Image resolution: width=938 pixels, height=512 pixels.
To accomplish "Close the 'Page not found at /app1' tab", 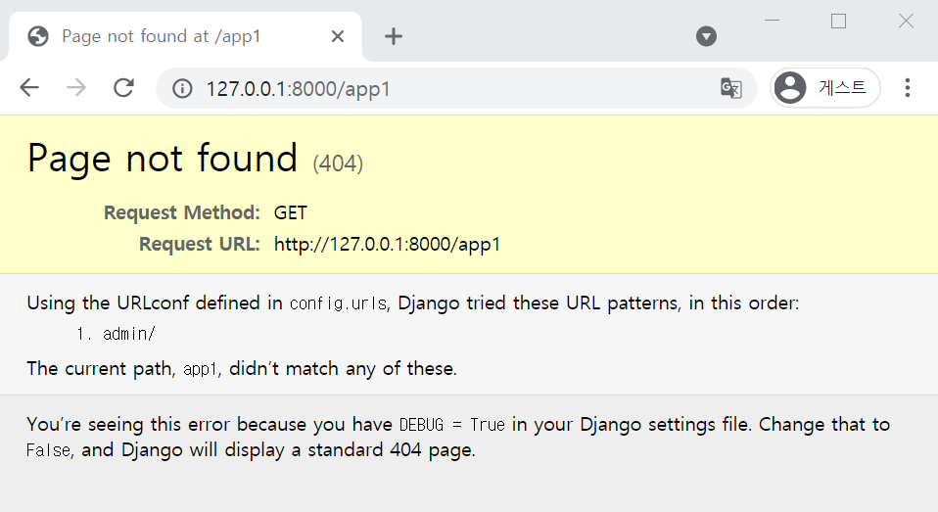I will (x=338, y=36).
